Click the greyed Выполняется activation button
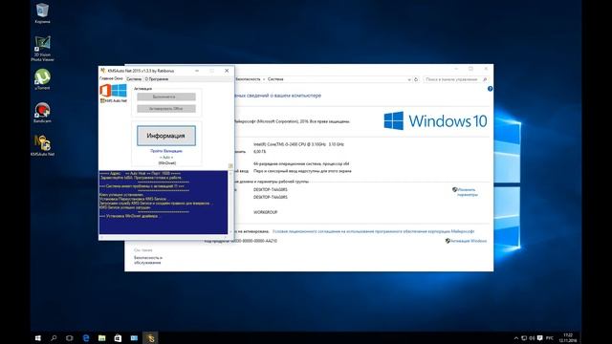This screenshot has width=612, height=344. (166, 97)
